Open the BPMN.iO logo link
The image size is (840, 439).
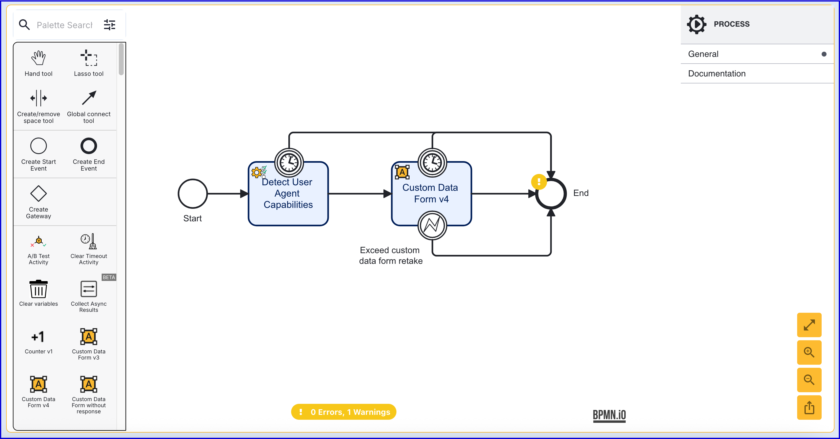[x=609, y=415]
